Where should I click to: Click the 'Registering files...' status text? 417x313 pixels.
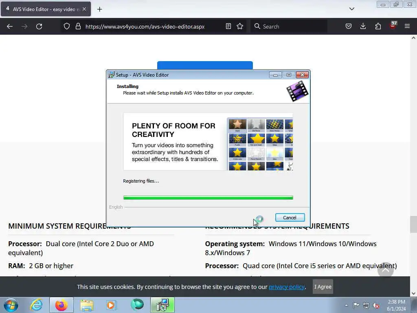[x=140, y=181]
